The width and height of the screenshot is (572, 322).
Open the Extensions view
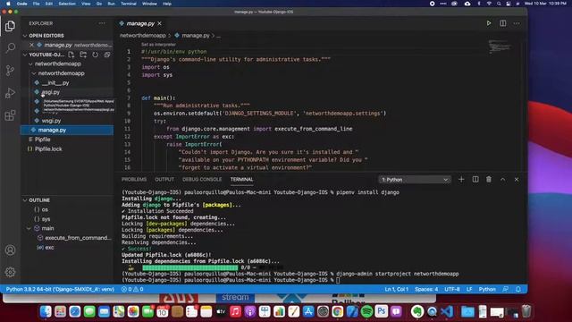(x=10, y=115)
